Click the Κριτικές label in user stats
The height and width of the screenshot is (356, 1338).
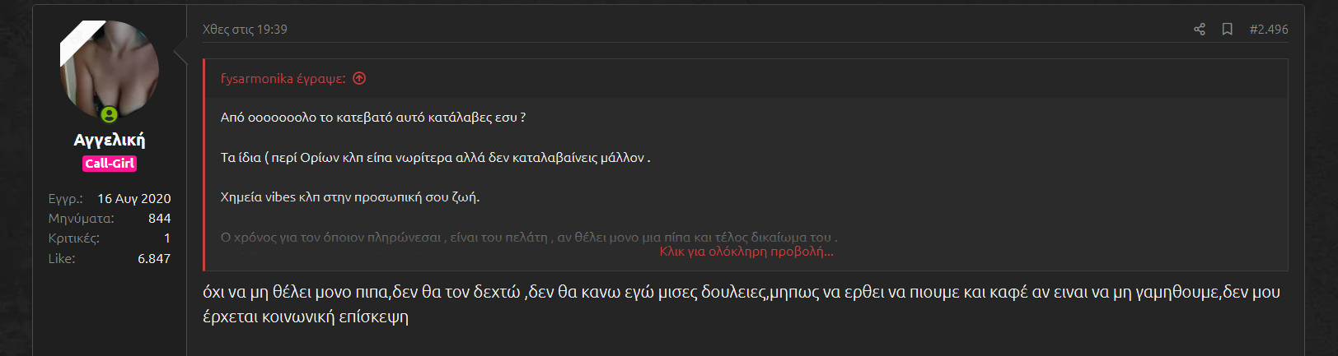coord(73,238)
